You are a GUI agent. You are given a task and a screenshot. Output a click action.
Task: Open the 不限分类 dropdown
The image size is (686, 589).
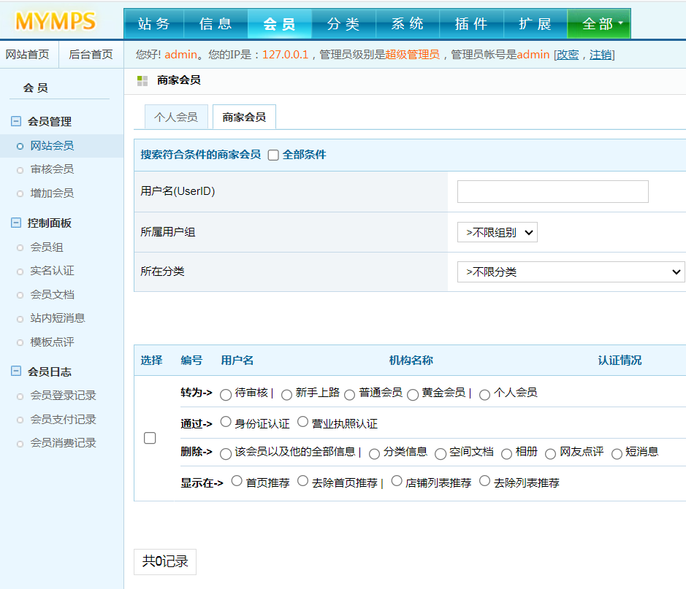[571, 272]
